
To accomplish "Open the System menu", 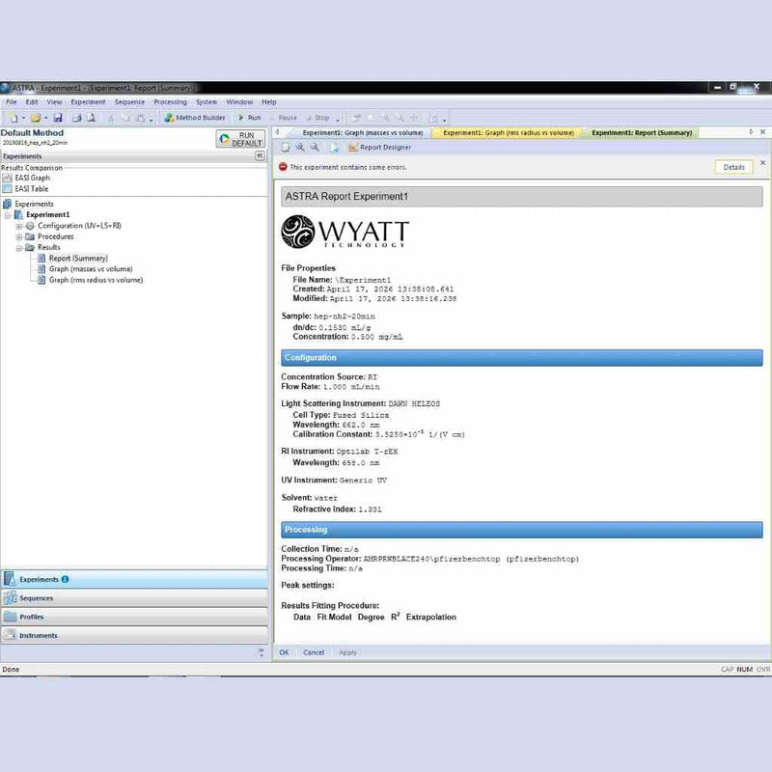I will pyautogui.click(x=207, y=102).
